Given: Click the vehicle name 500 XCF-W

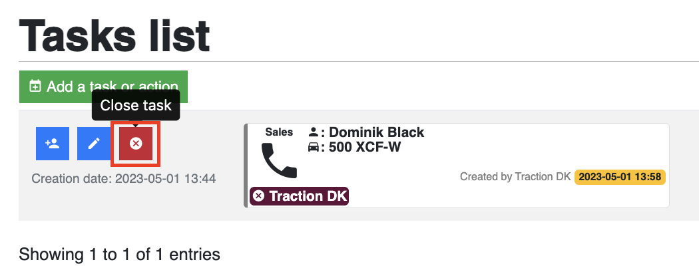Looking at the screenshot, I should 365,147.
